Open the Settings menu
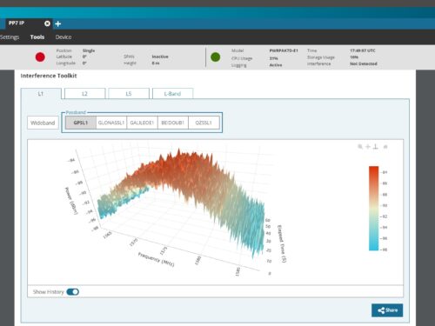The height and width of the screenshot is (326, 435). (10, 37)
